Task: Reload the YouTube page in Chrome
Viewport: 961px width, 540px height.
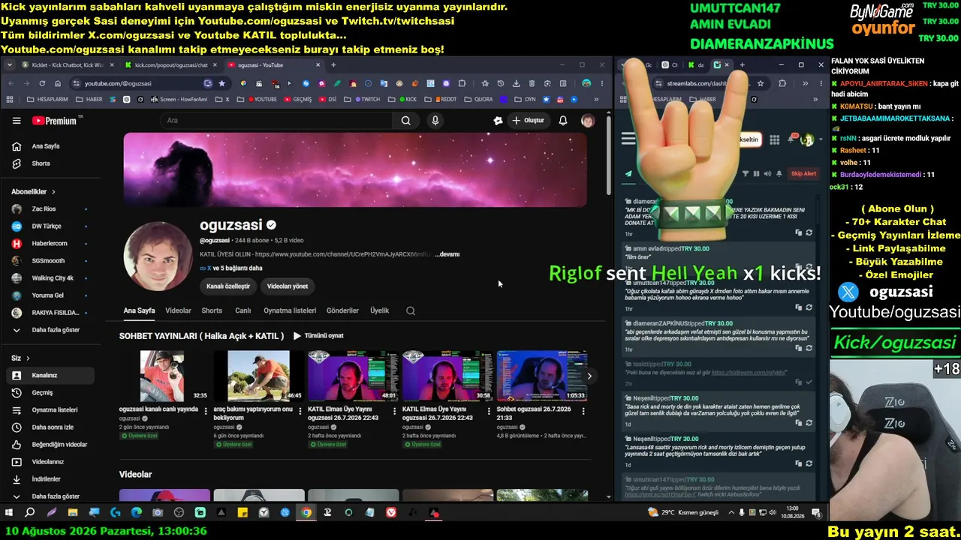Action: click(x=43, y=83)
